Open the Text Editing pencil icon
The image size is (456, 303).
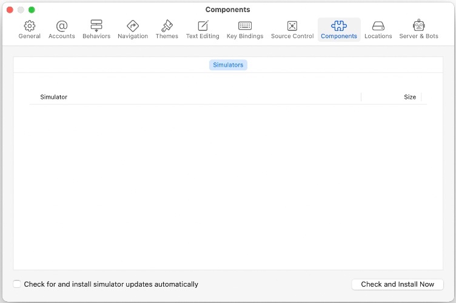pyautogui.click(x=203, y=26)
